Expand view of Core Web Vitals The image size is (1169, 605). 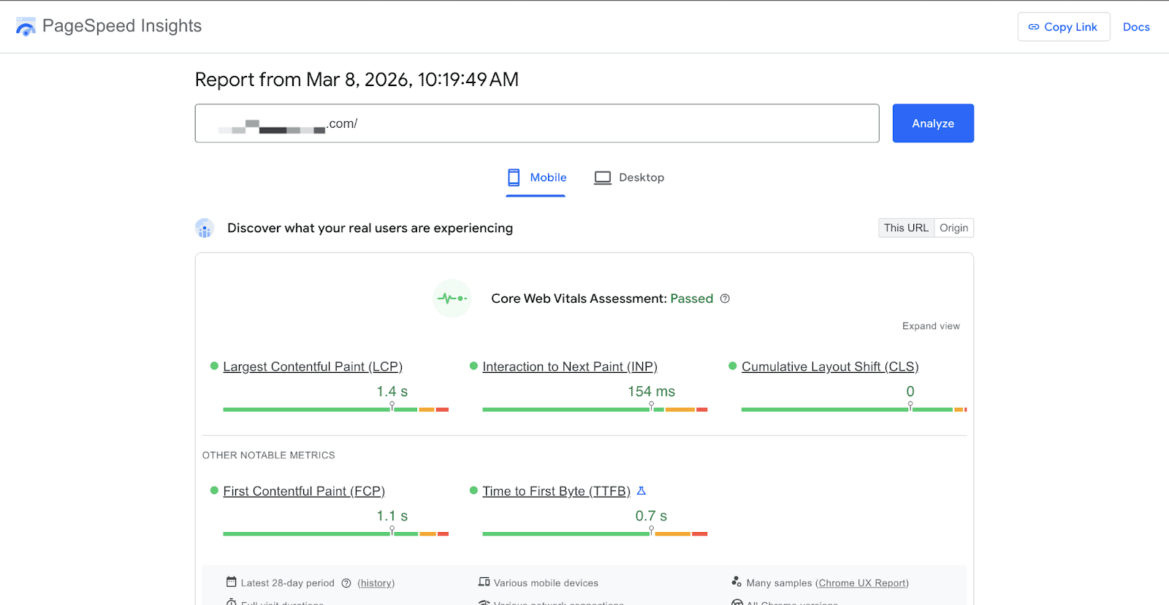pyautogui.click(x=931, y=326)
